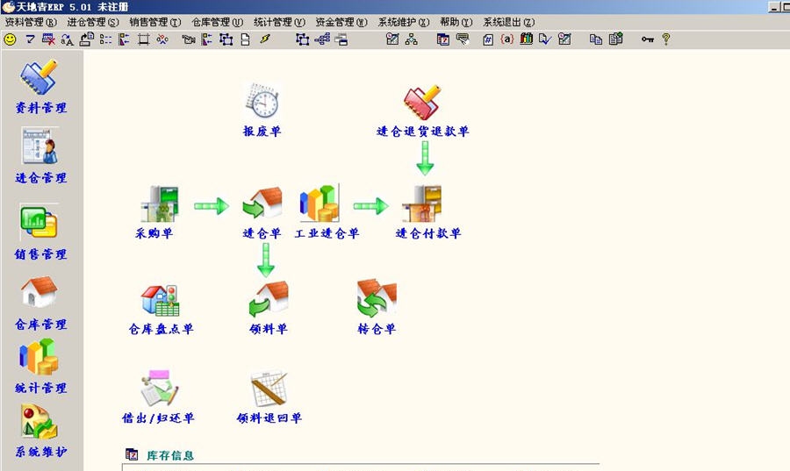This screenshot has height=471, width=790.
Task: Open the 仓库管理(U) menu
Action: click(217, 22)
